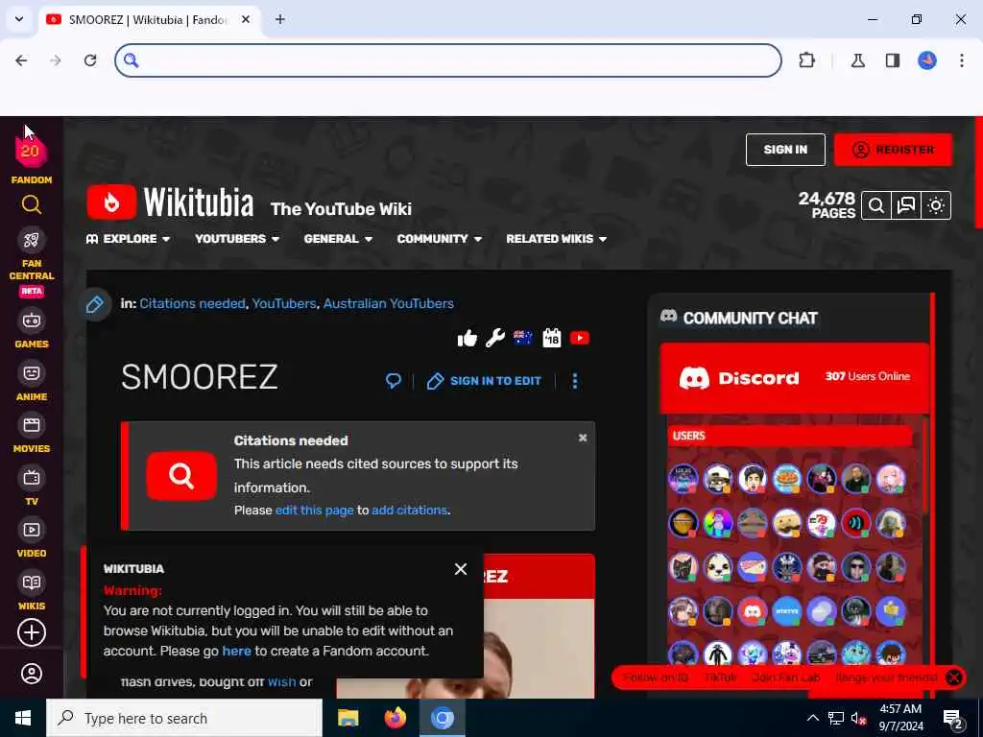The image size is (983, 737).
Task: Open the Australian YouTubers category link
Action: click(389, 303)
